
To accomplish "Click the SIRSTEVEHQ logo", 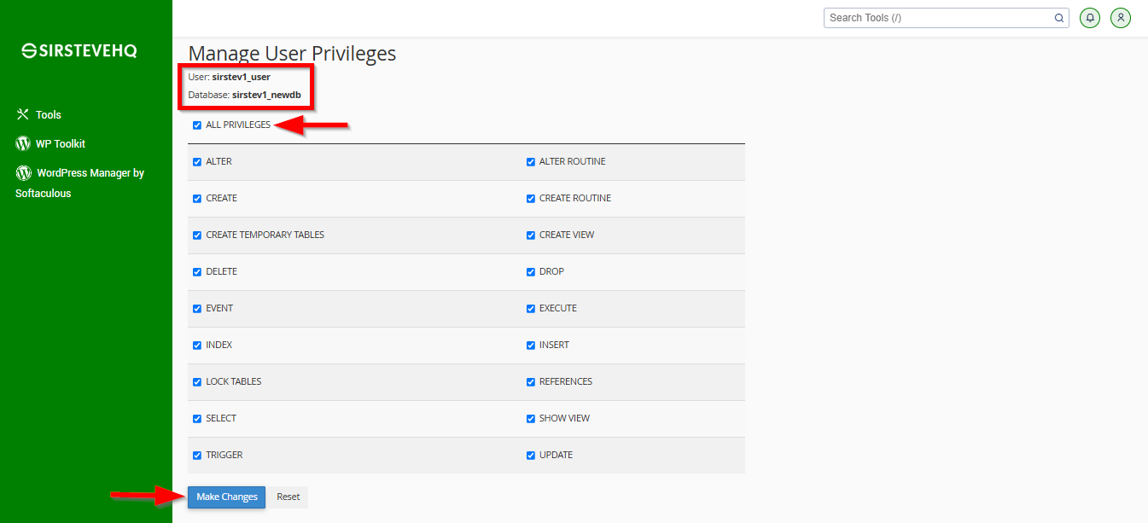I will click(79, 51).
